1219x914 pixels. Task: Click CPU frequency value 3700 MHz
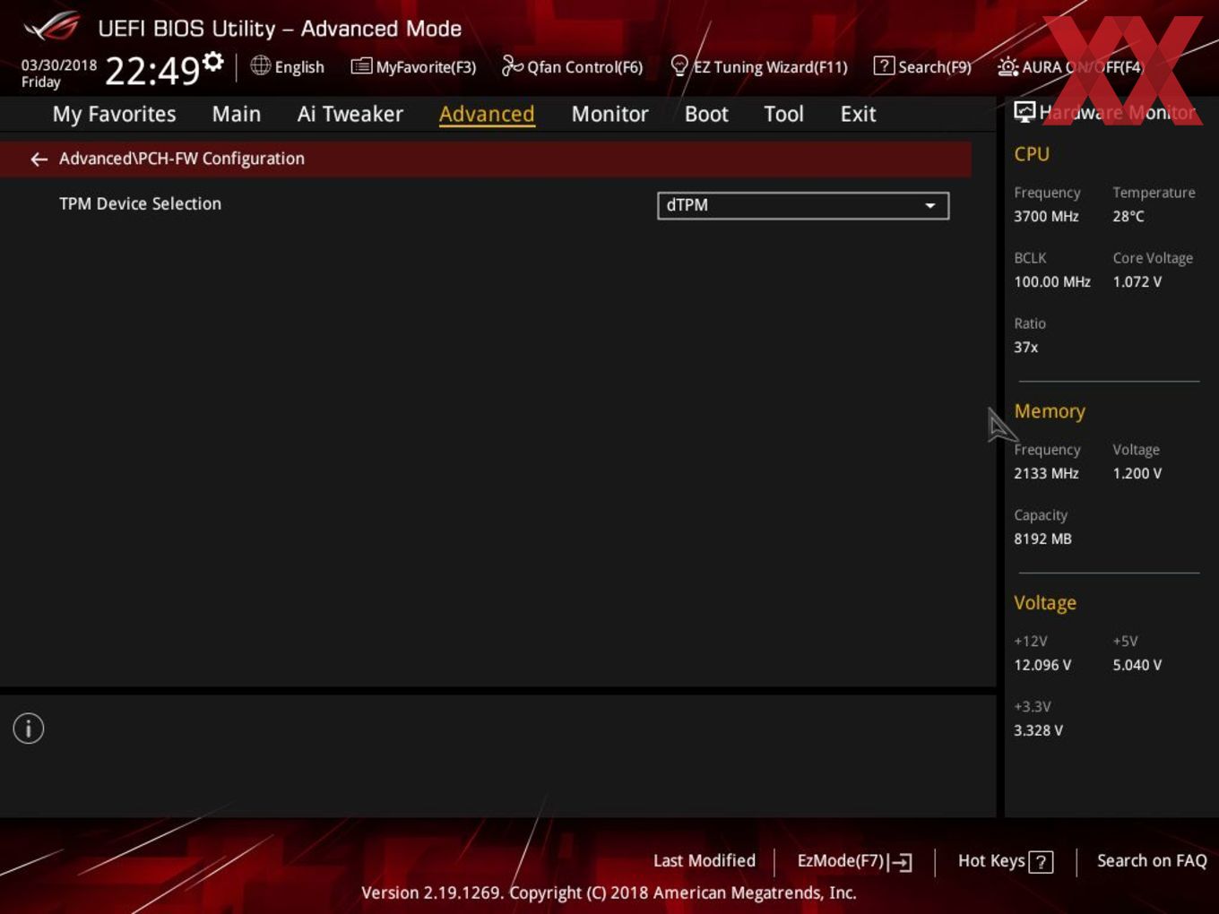pos(1046,216)
